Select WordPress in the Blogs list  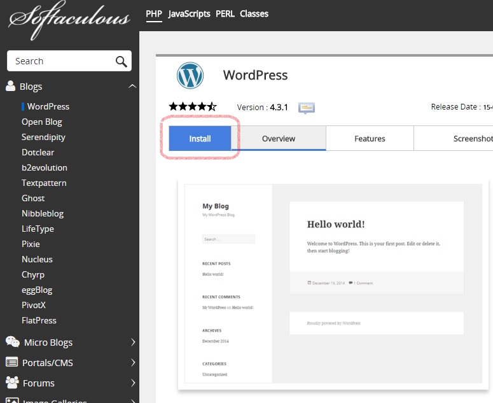[x=48, y=107]
